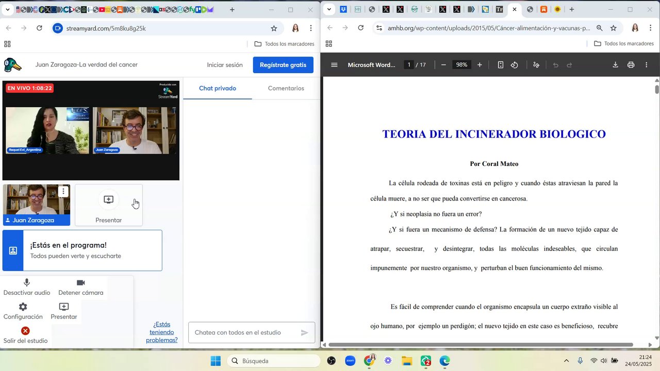The image size is (660, 371).
Task: Zoom in on the PDF
Action: click(480, 65)
